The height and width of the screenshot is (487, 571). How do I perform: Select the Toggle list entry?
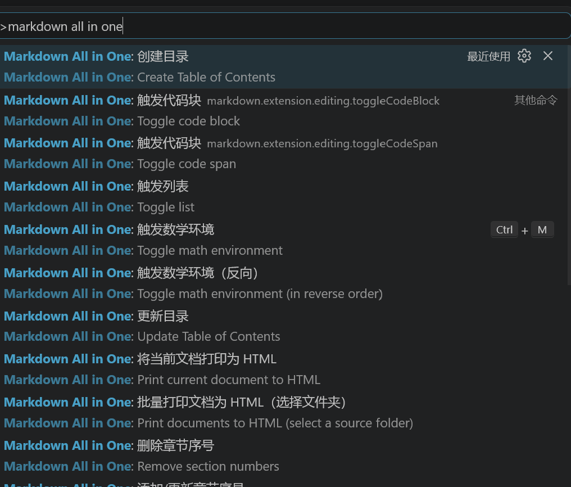coord(99,208)
